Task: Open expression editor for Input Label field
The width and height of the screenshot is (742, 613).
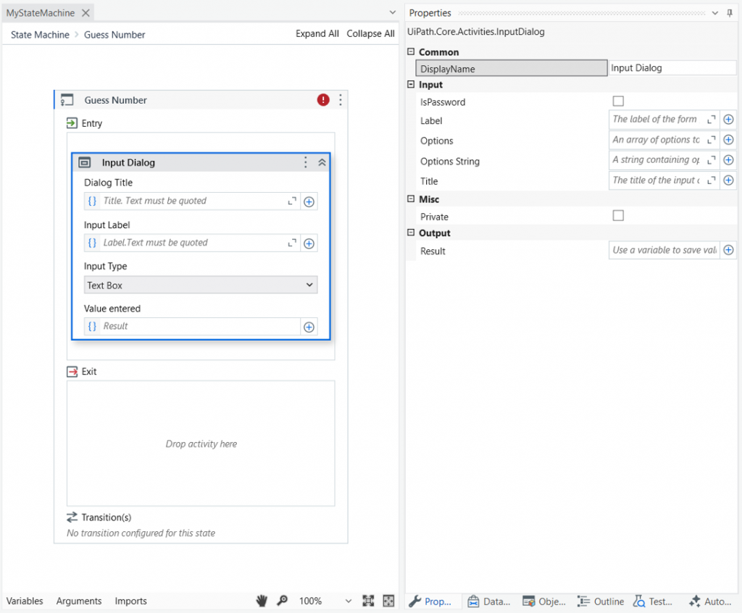Action: click(x=292, y=243)
